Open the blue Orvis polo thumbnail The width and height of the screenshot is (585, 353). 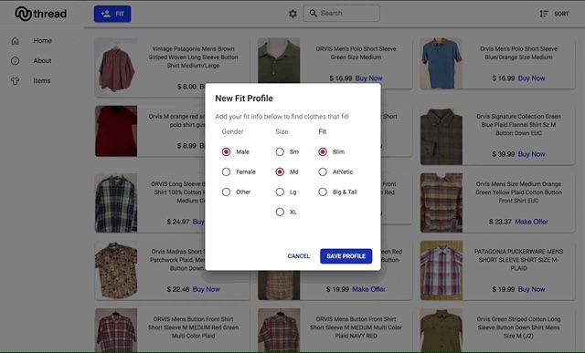pos(441,63)
